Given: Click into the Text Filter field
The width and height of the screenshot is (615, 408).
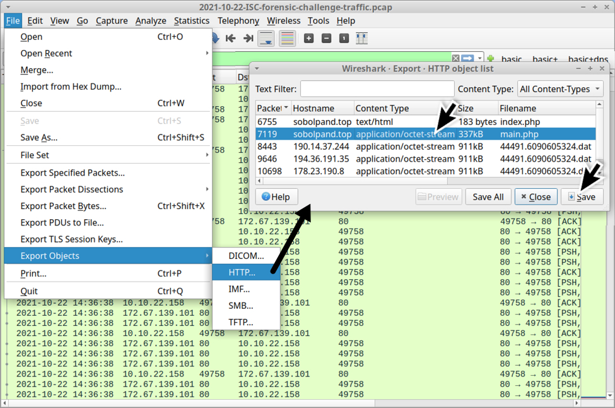Looking at the screenshot, I should [377, 89].
